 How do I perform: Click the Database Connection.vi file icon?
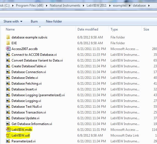pos(8,72)
